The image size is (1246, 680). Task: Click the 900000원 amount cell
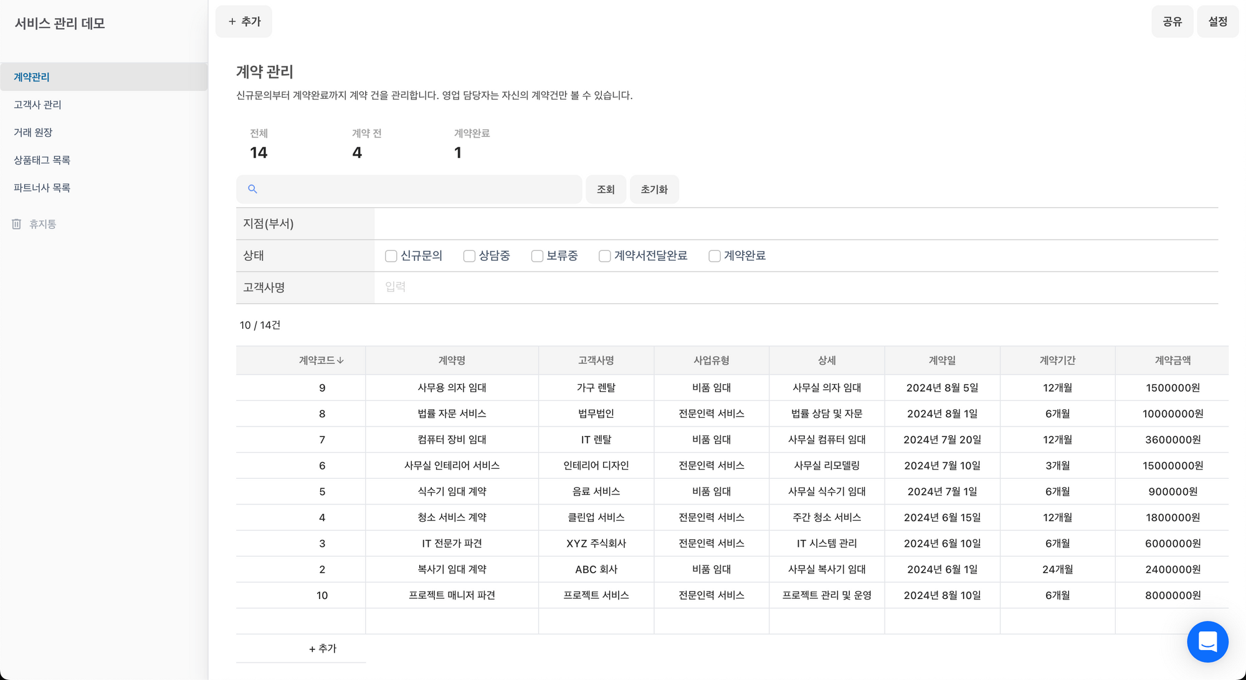coord(1172,491)
